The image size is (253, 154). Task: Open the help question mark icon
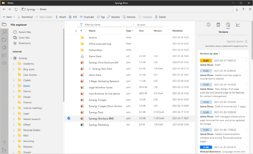point(4,143)
